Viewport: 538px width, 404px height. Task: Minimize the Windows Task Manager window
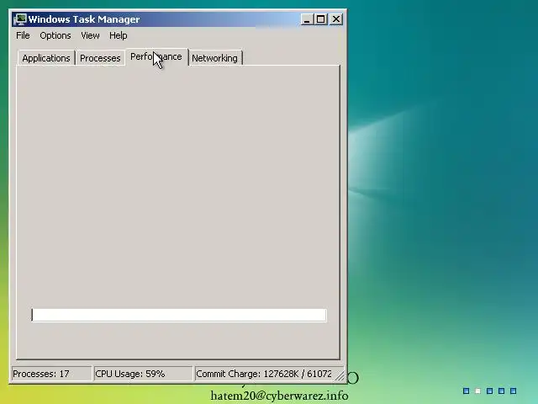(307, 19)
